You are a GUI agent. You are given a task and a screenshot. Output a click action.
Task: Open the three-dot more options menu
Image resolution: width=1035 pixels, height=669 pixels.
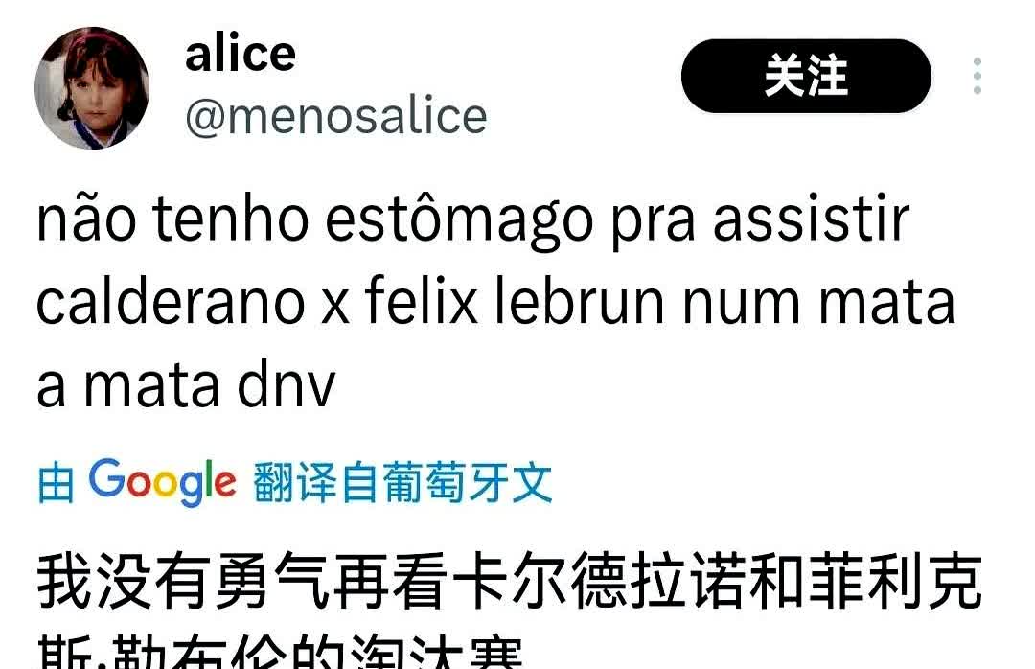pos(977,76)
